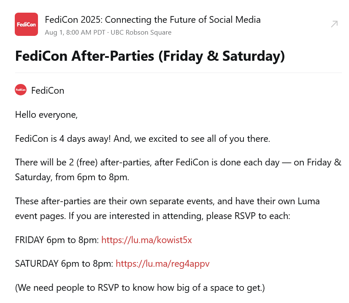Click the 'These after-parties are their own separate events' text
The width and height of the screenshot is (349, 303).
click(115, 201)
